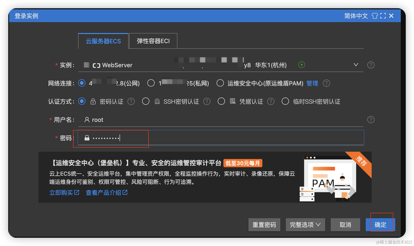Click the 用户名 root input field
The height and width of the screenshot is (246, 414).
(221, 120)
